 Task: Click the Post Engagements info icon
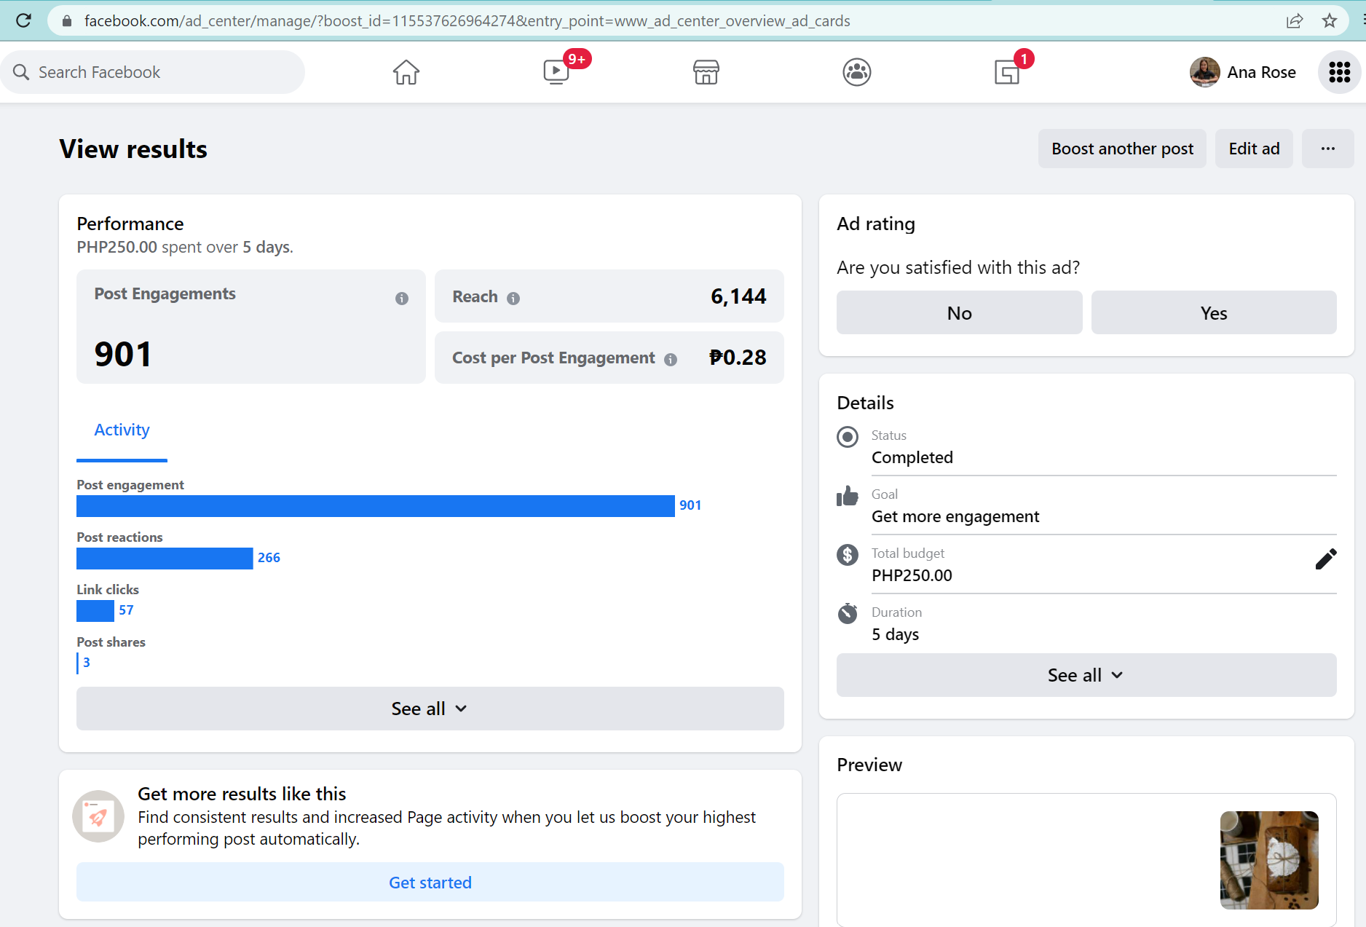point(402,299)
